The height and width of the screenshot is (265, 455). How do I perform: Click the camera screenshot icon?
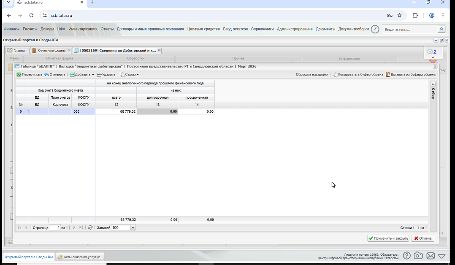(418, 255)
